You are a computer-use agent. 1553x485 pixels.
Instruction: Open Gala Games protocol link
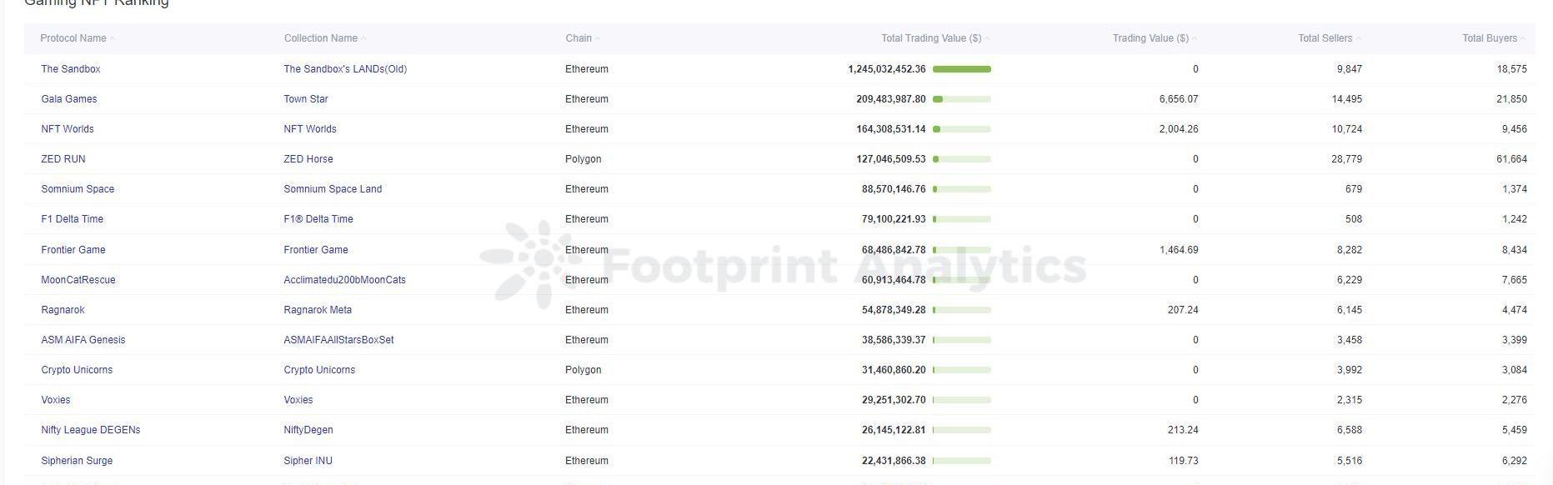click(x=69, y=99)
